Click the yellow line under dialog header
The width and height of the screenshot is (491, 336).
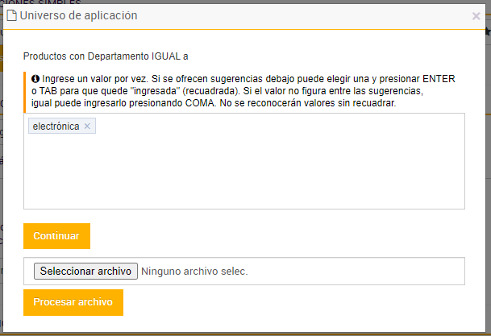[243, 30]
